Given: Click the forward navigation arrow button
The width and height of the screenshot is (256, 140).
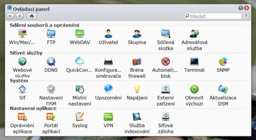Looking at the screenshot, I should tap(20, 16).
